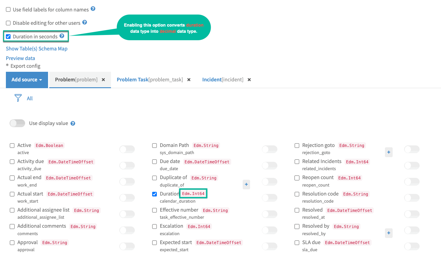The height and width of the screenshot is (254, 441).
Task: Uncheck the Duration calendar_duration field
Action: pos(155,194)
